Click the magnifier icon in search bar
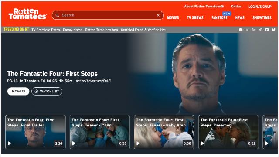This screenshot has height=157, width=279. 57,15
